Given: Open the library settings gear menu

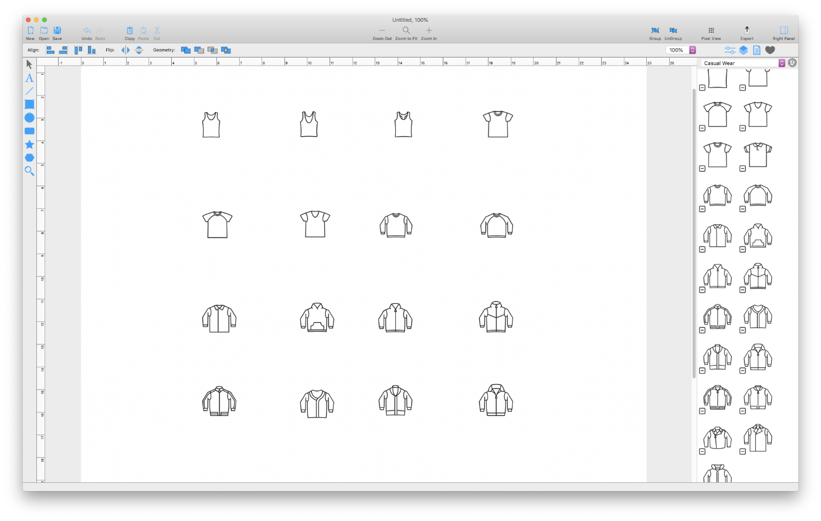Looking at the screenshot, I should coord(792,62).
